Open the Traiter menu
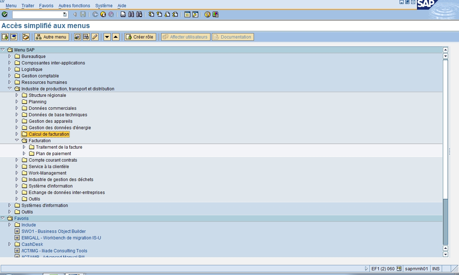 [28, 6]
